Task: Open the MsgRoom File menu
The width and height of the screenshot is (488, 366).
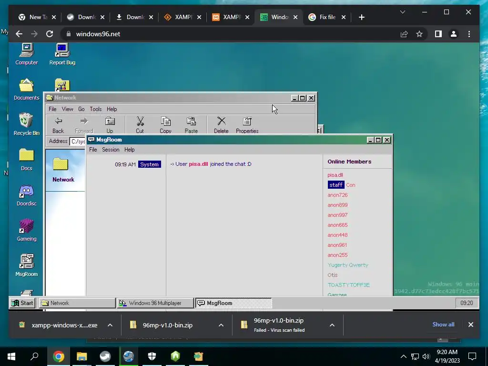Action: click(x=93, y=149)
